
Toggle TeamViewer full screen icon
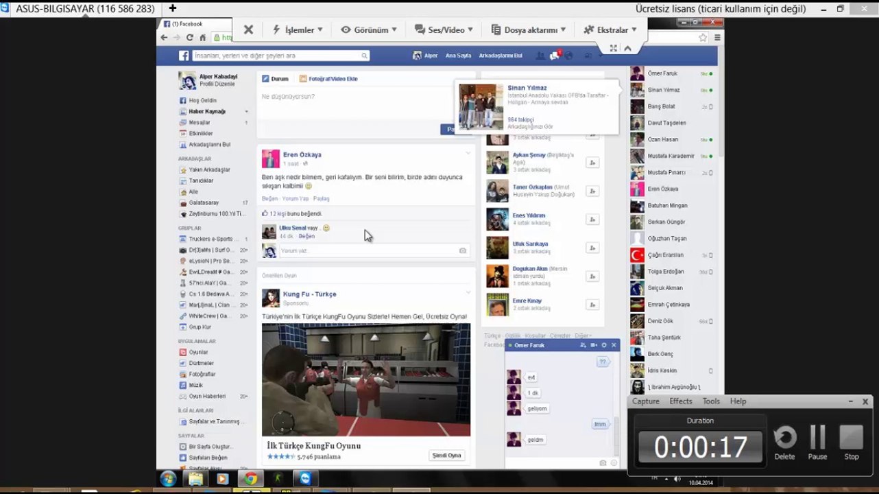613,48
